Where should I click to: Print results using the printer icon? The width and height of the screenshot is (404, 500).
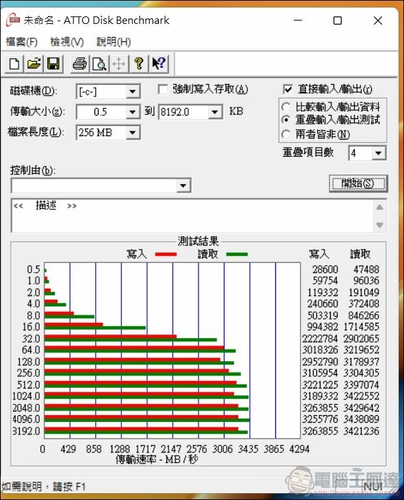pos(79,64)
